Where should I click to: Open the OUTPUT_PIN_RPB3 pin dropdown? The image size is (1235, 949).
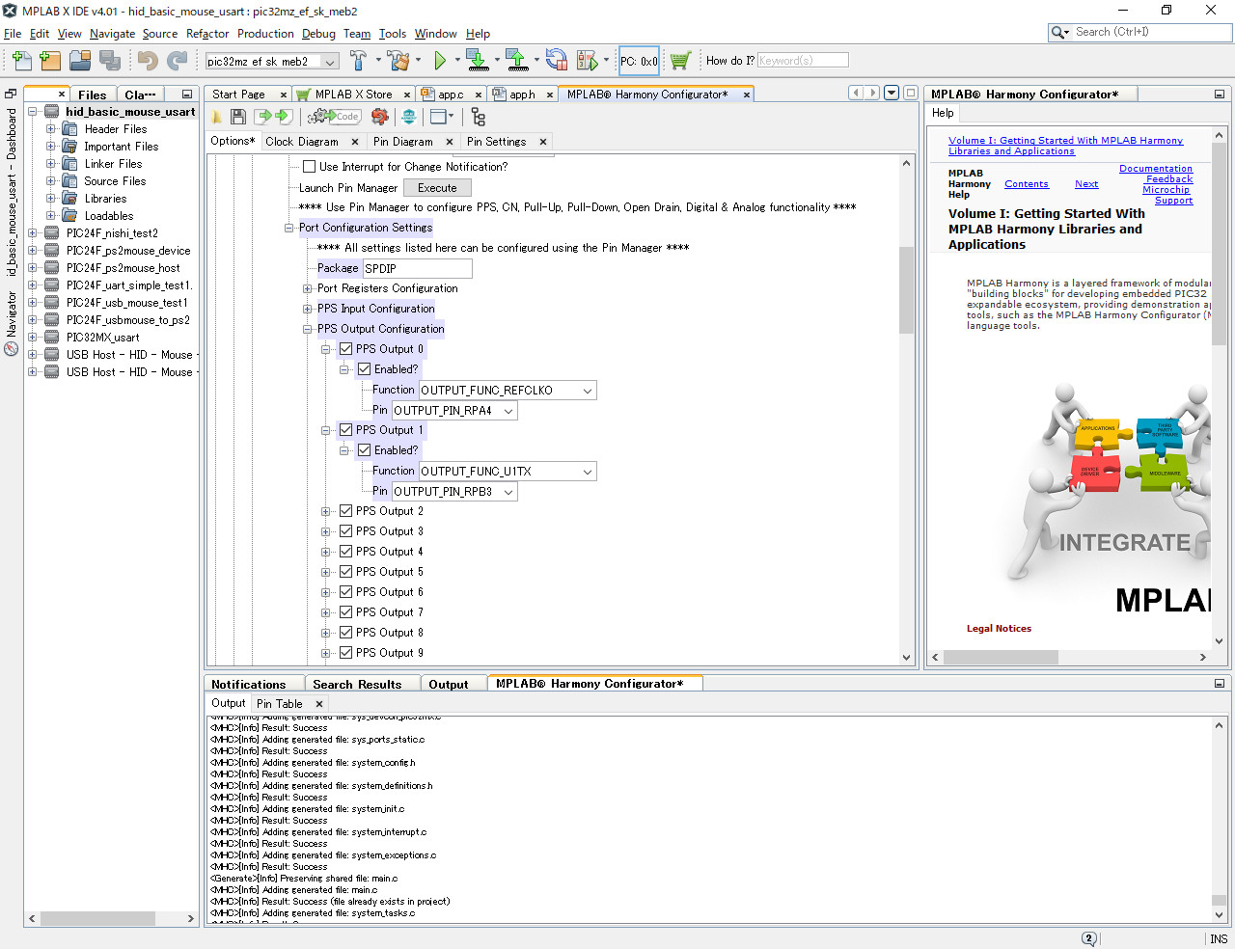pos(508,492)
